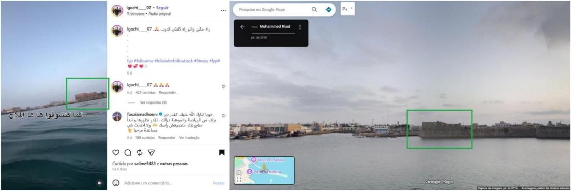Go back with arrow in Mohammed Riad panel
Screen dimensions: 571x191
click(x=242, y=27)
